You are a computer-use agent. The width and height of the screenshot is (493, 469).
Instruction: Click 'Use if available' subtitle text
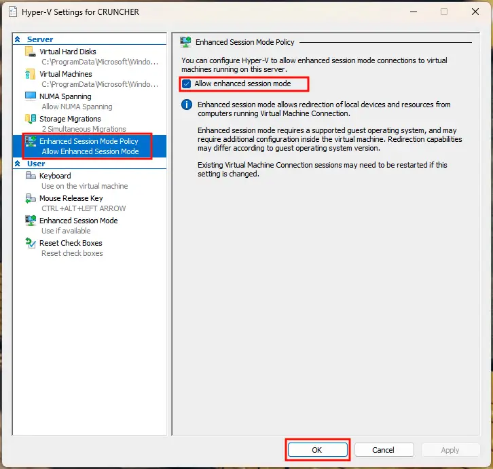tap(66, 231)
